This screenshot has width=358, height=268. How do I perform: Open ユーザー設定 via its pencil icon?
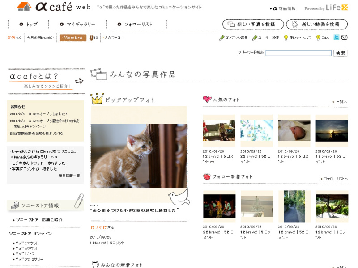coord(256,39)
